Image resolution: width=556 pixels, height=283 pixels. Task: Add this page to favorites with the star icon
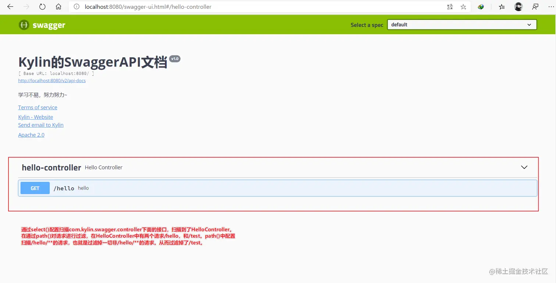click(x=463, y=7)
